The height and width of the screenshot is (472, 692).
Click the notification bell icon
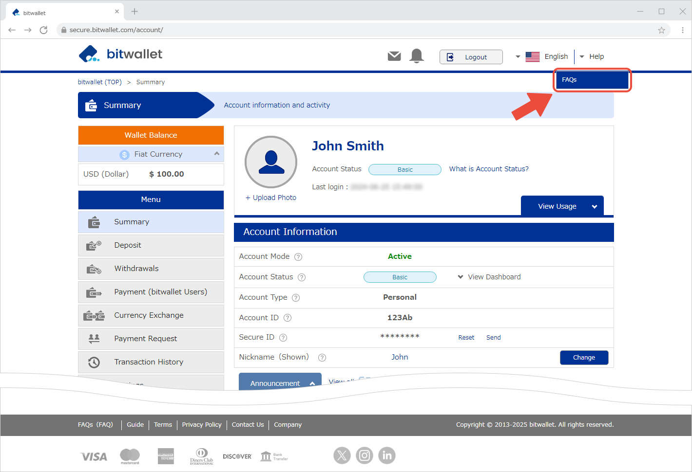pos(417,56)
